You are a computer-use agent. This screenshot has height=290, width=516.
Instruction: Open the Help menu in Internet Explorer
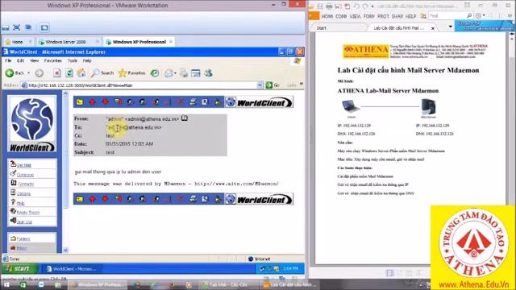pyautogui.click(x=87, y=61)
